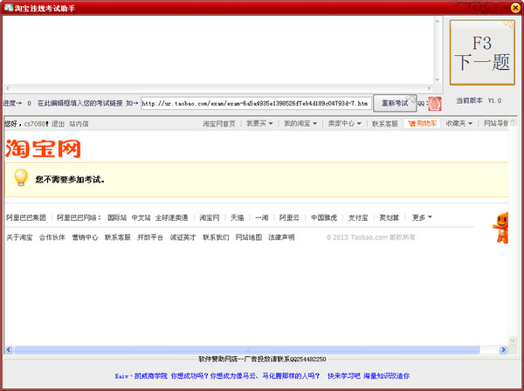Click the orange Taobao mascot figure
Screen dimensions: 524x391
503,227
